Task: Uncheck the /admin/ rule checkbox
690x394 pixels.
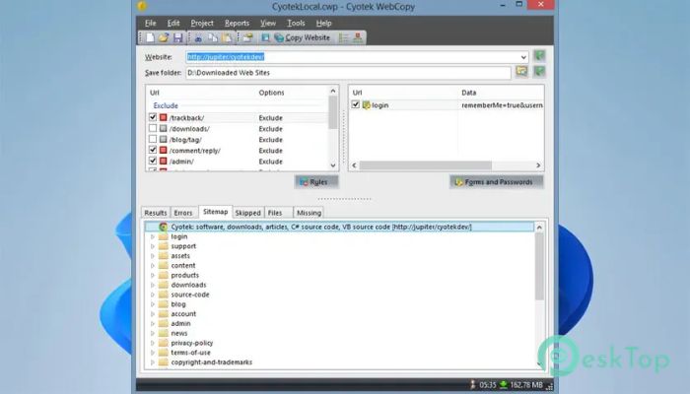Action: tap(153, 161)
